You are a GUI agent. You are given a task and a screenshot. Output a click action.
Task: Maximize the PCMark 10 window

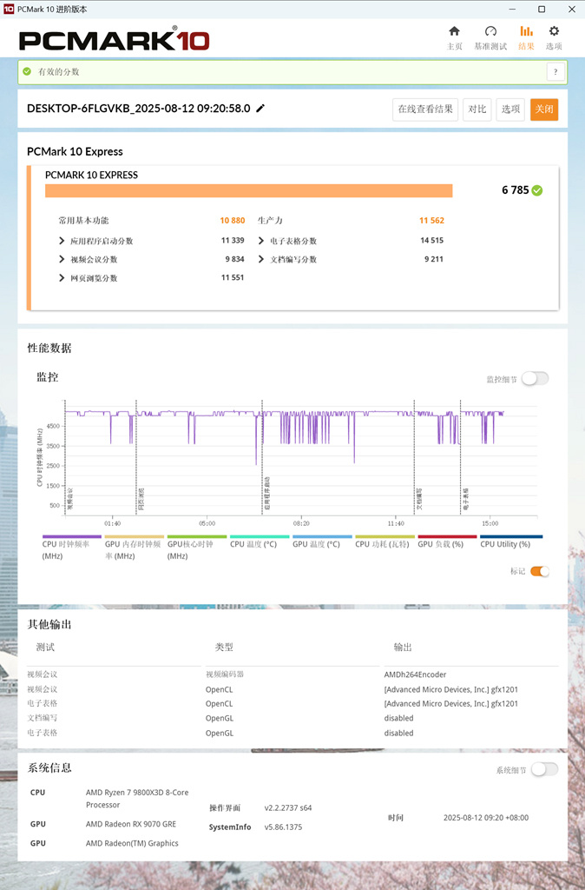[542, 9]
